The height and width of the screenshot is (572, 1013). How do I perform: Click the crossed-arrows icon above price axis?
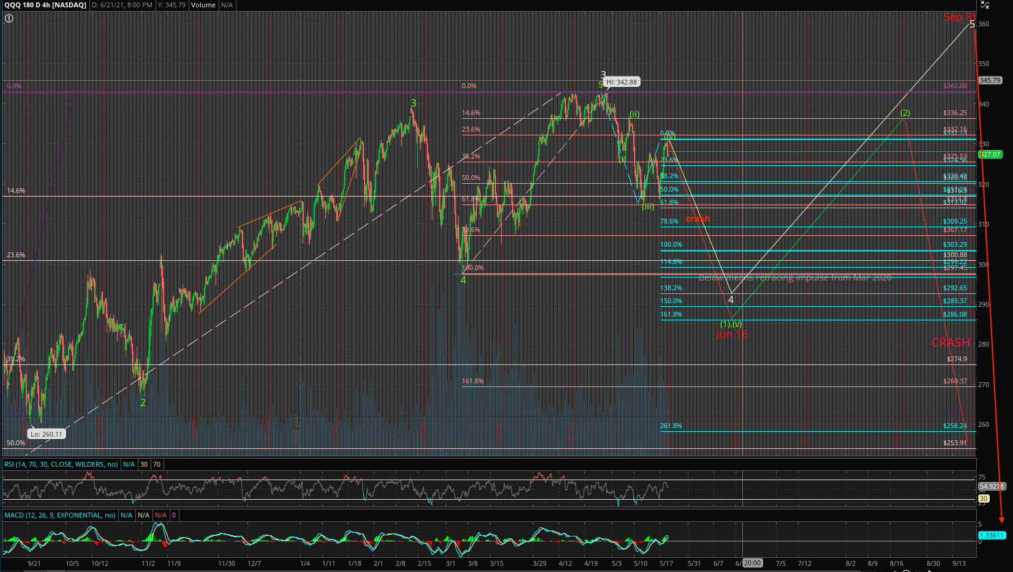985,5
